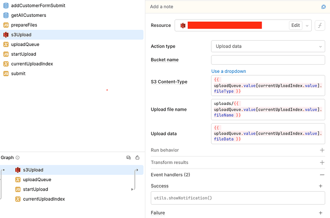Click the icon at the right of Add a note

pyautogui.click(x=323, y=7)
